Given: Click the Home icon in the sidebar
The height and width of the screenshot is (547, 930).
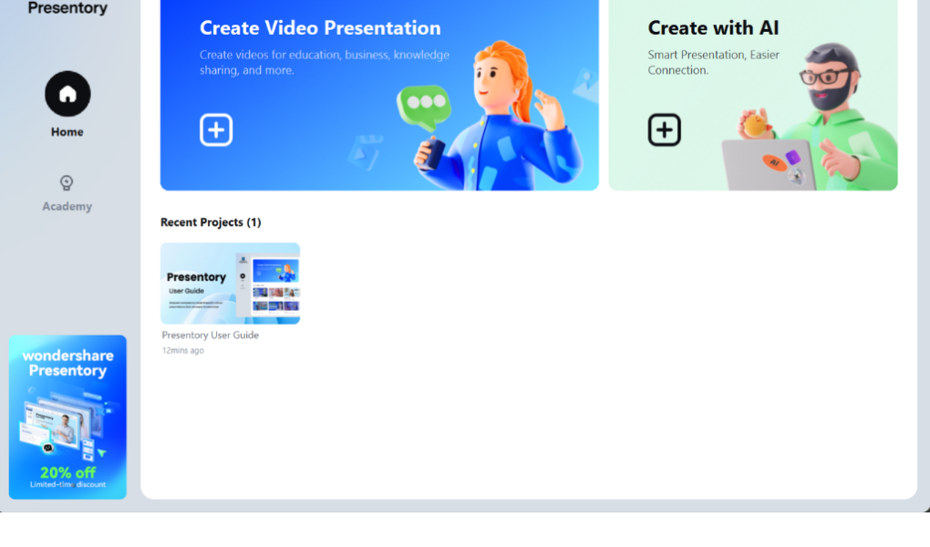Looking at the screenshot, I should [x=67, y=94].
